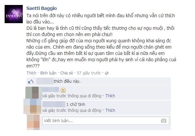Like the sad-face comment via Thích
The image size is (195, 136).
tap(110, 96)
